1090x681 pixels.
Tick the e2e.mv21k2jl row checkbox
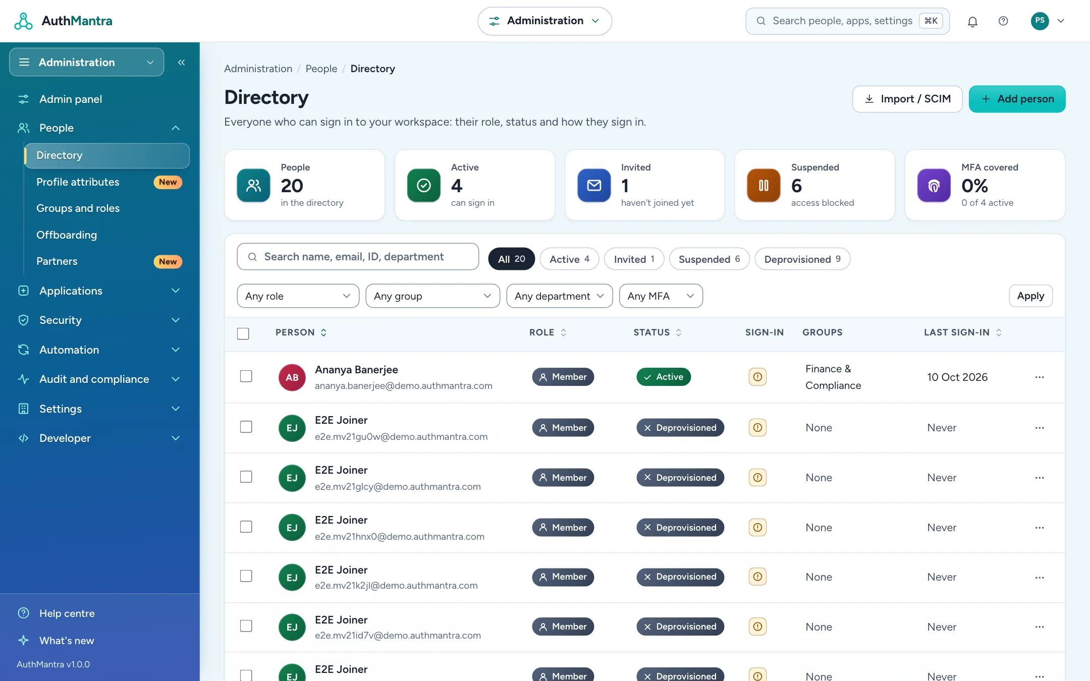click(246, 576)
